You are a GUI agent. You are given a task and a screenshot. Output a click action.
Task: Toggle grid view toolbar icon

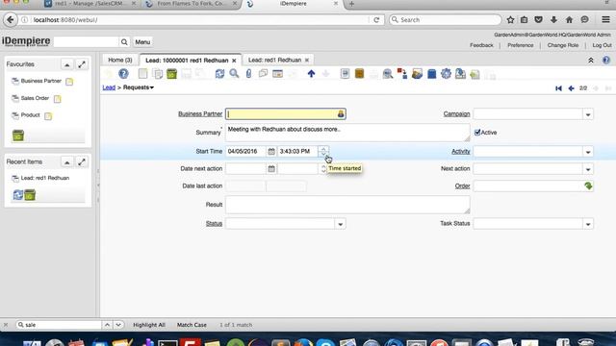coord(278,73)
